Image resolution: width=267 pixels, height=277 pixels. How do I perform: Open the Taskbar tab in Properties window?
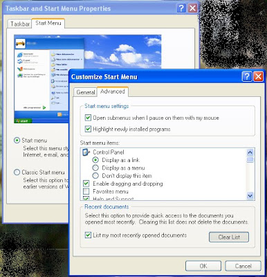[x=20, y=24]
